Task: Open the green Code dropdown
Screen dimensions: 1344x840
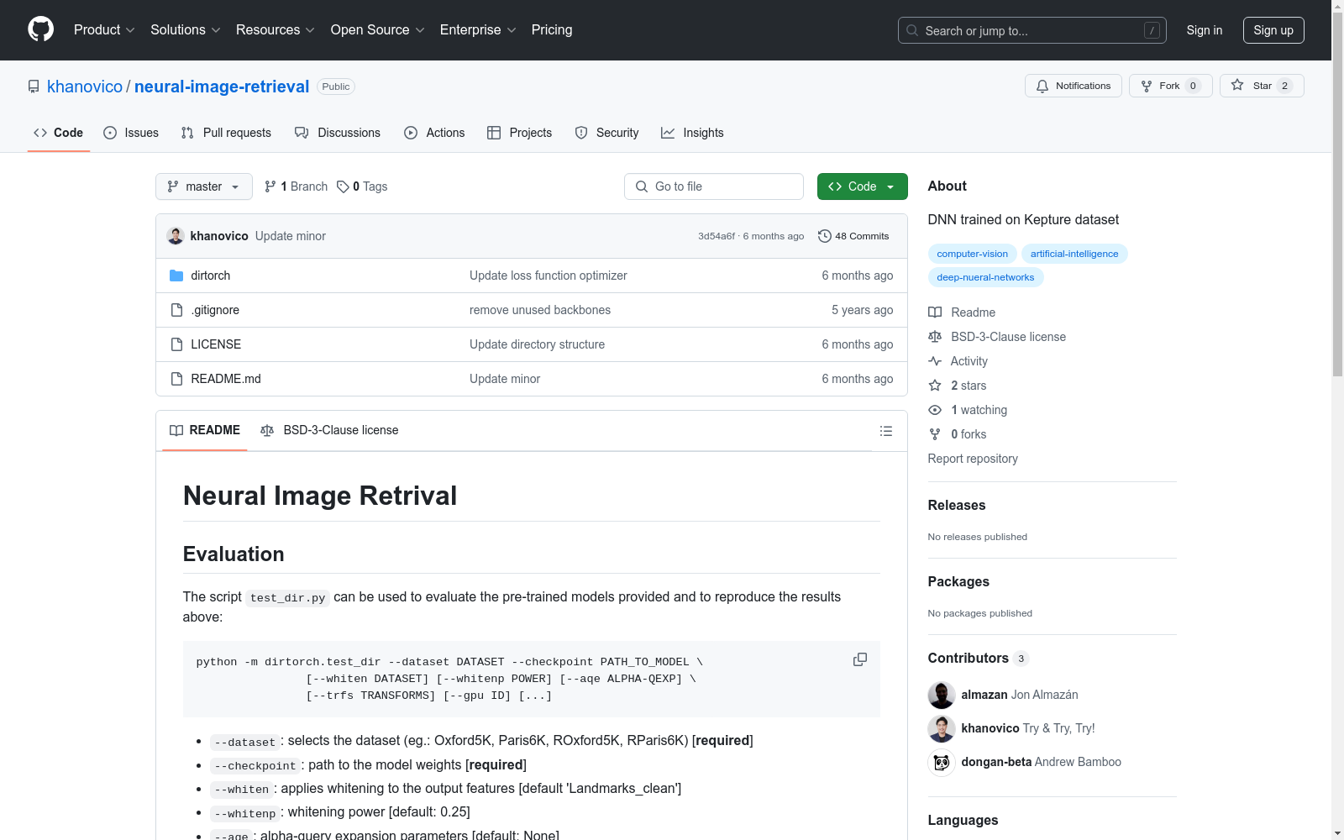Action: 862,186
